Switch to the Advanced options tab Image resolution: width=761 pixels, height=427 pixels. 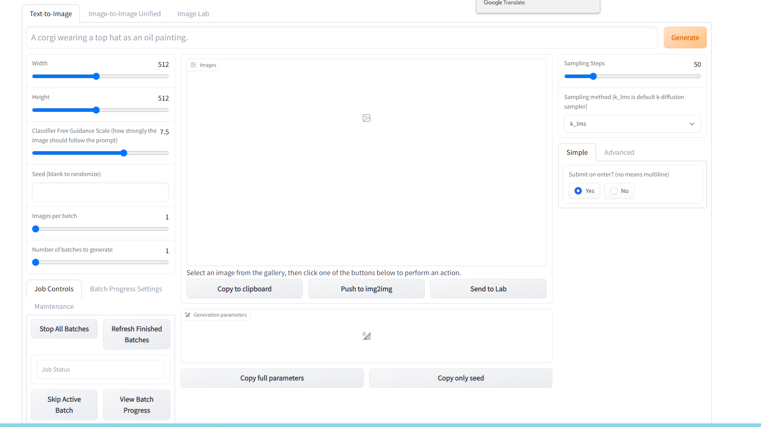[x=619, y=153]
